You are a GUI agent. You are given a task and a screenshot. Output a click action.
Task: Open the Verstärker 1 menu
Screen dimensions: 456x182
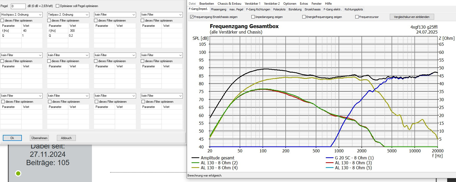coord(252,4)
